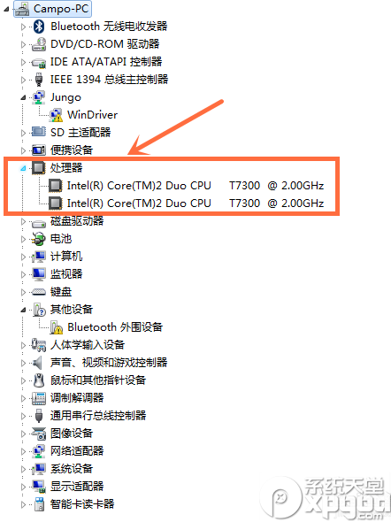Click the 声音、视频和游戏控制器 speaker icon
Image resolution: width=391 pixels, height=522 pixels.
point(38,363)
